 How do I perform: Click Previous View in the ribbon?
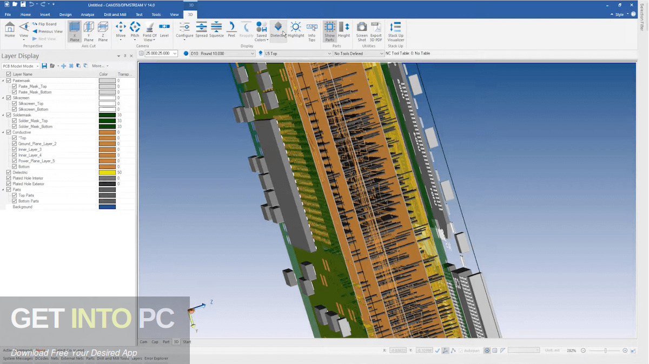[48, 31]
